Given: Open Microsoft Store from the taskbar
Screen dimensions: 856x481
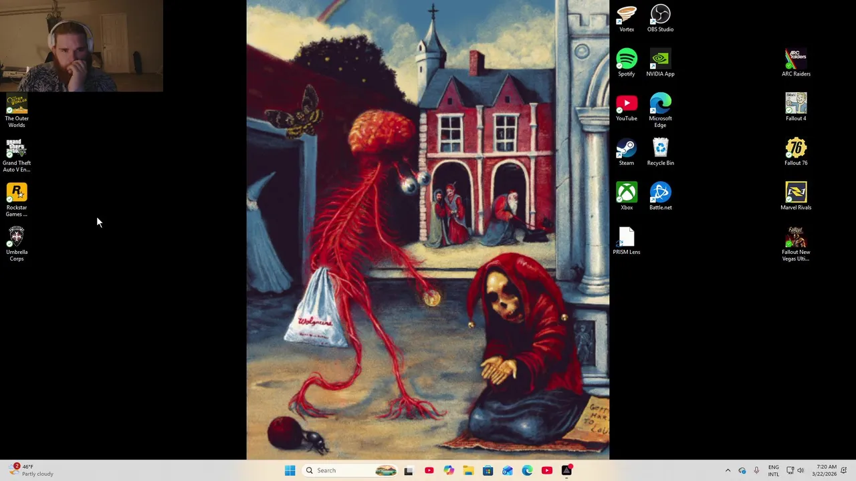Looking at the screenshot, I should click(488, 470).
